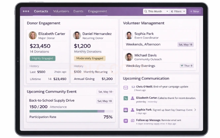Click Sophia Park's name in Volunteer Management
This screenshot has width=220, height=138.
pos(144,34)
